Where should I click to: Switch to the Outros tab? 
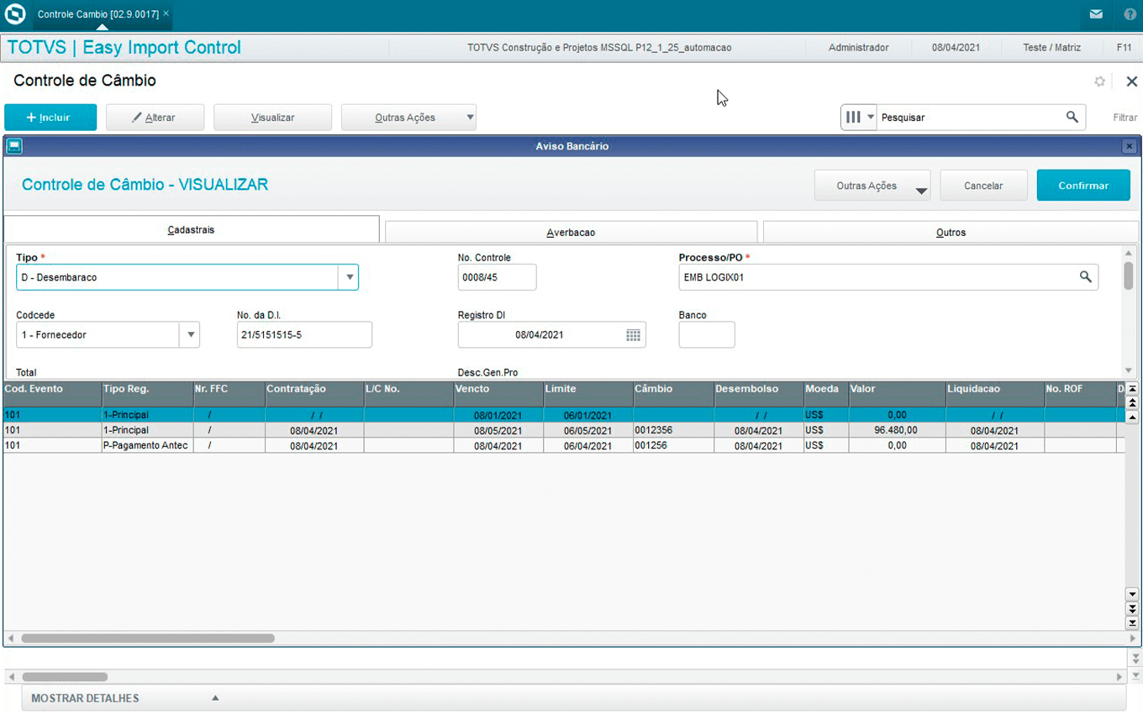tap(951, 233)
